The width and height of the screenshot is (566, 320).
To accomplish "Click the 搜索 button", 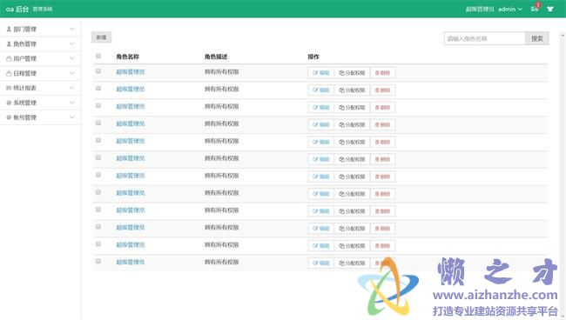I will [x=537, y=38].
